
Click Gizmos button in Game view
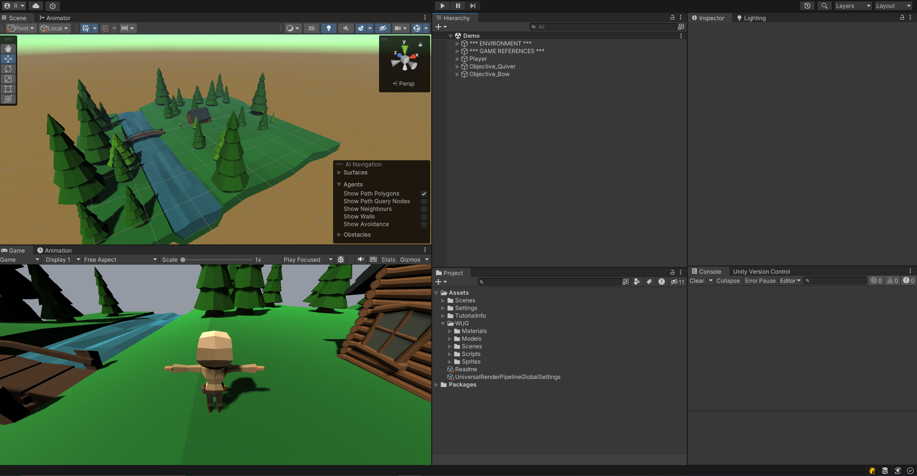(x=410, y=260)
